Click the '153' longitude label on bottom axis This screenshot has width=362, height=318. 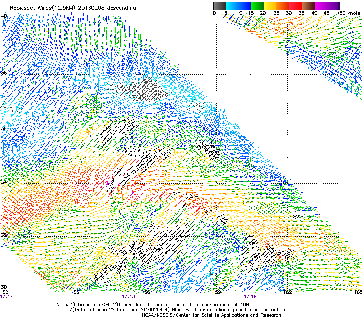point(75,292)
